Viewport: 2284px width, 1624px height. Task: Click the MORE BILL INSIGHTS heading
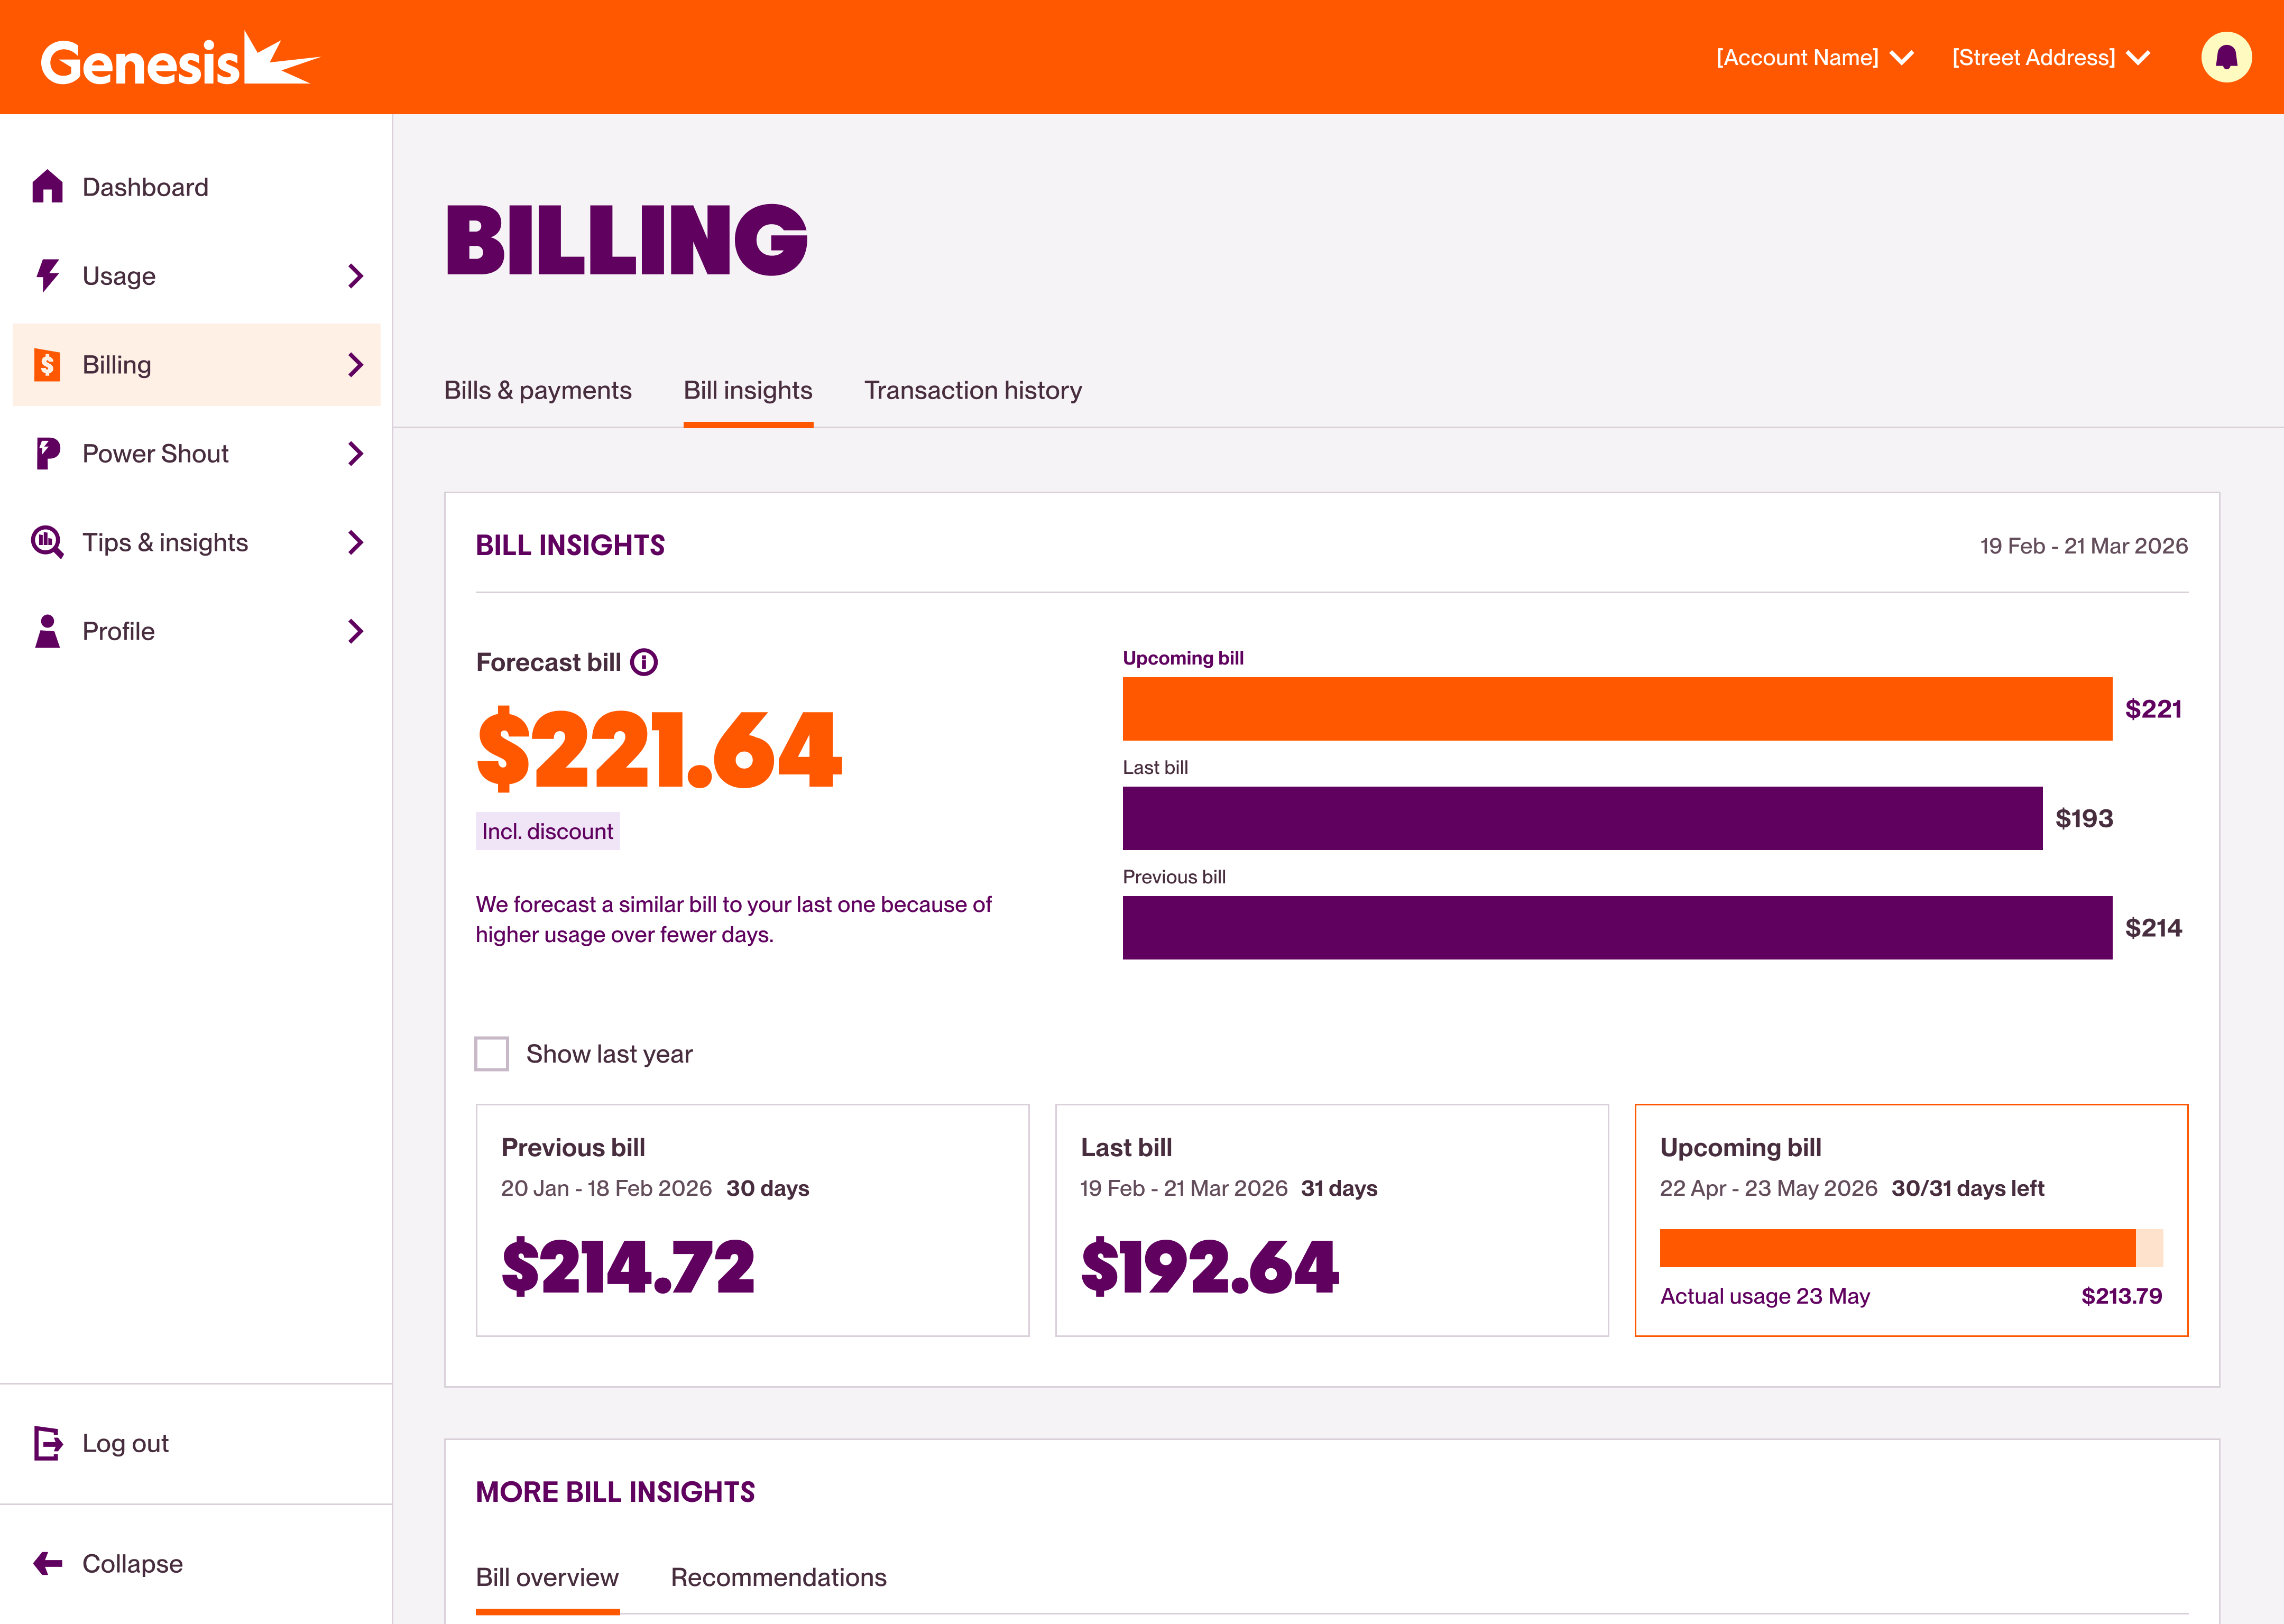(615, 1492)
